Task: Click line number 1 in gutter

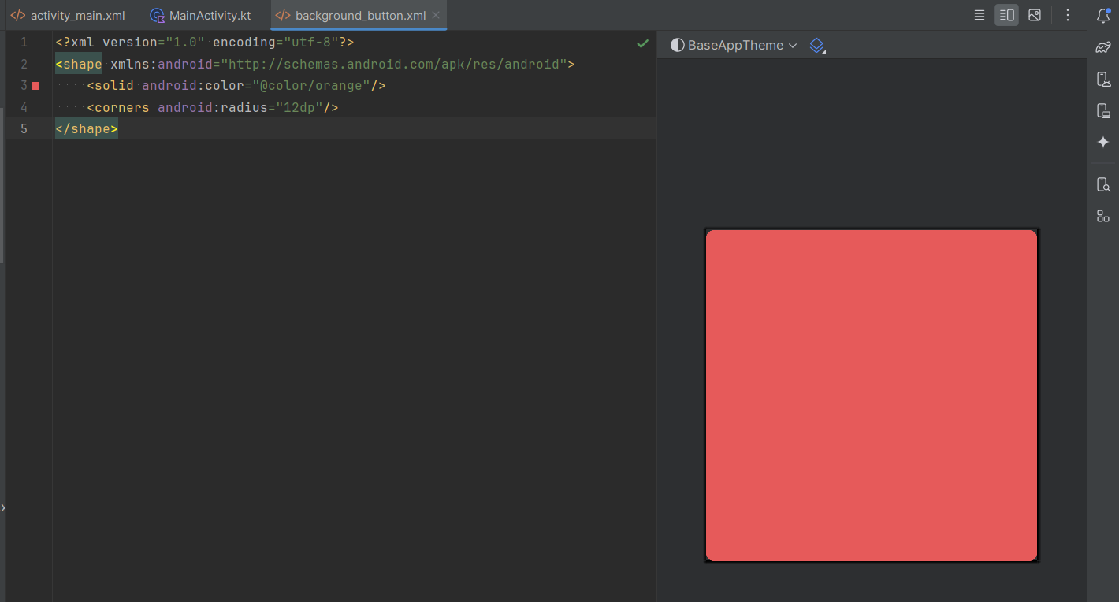Action: click(x=24, y=42)
